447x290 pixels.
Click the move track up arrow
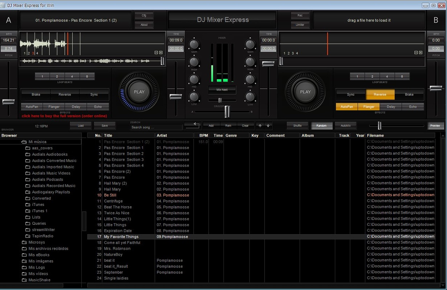point(260,126)
